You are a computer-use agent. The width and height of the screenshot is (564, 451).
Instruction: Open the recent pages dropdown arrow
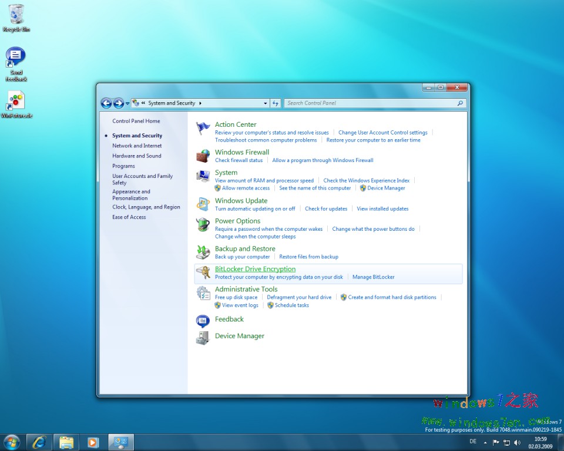(127, 104)
